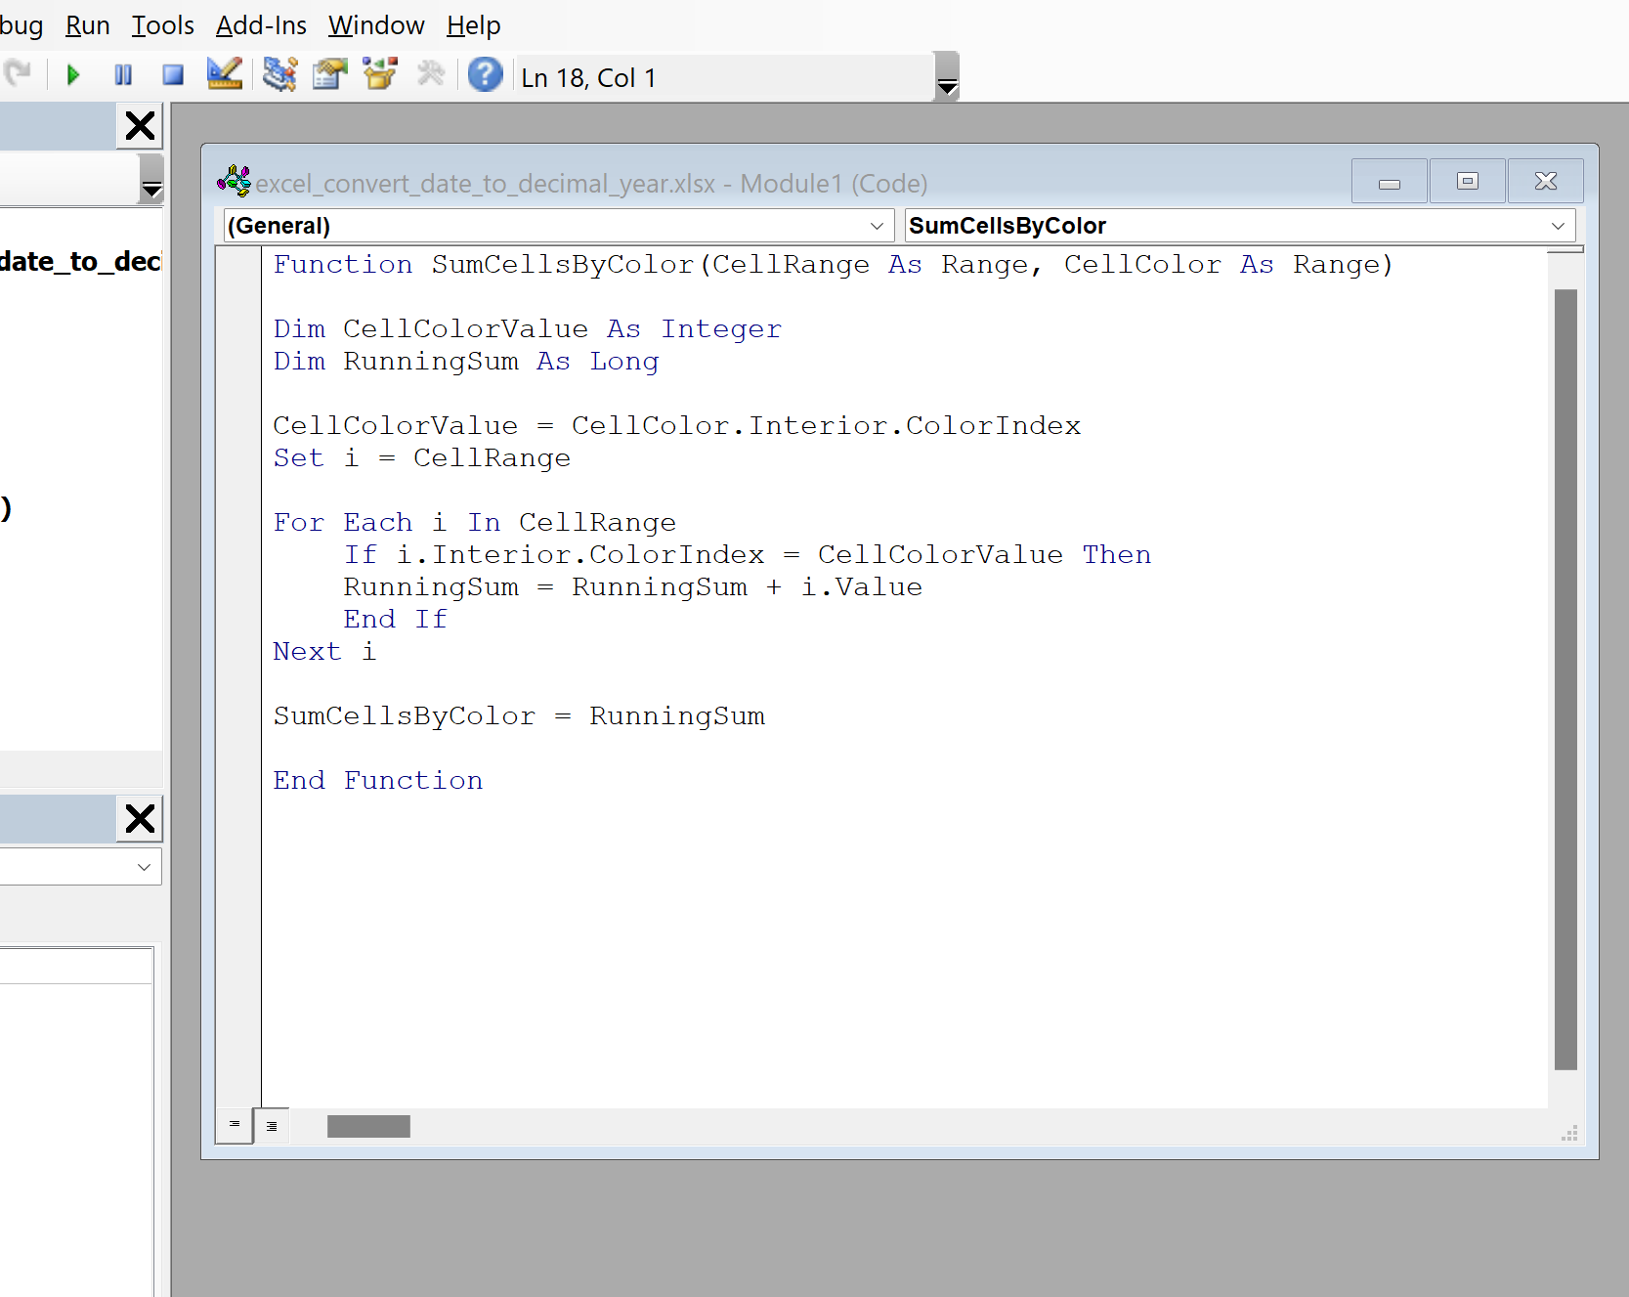Click the Run Sub/UserForm play icon
This screenshot has width=1629, height=1297.
click(73, 75)
